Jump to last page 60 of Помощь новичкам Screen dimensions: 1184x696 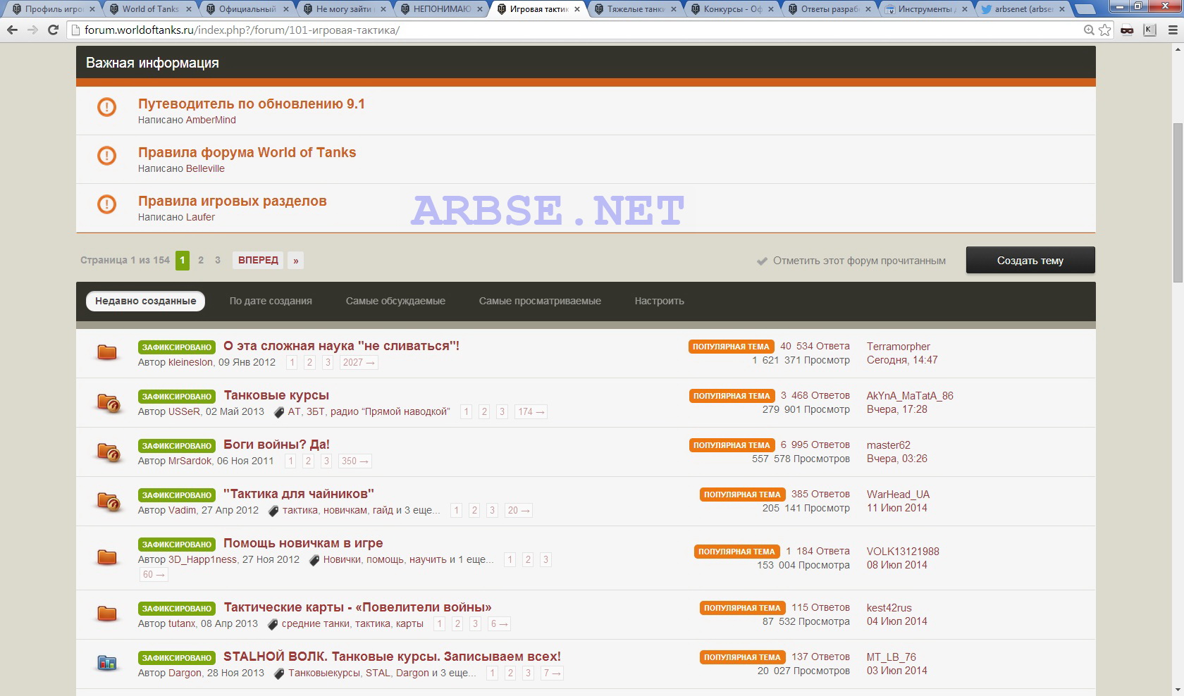coord(154,574)
